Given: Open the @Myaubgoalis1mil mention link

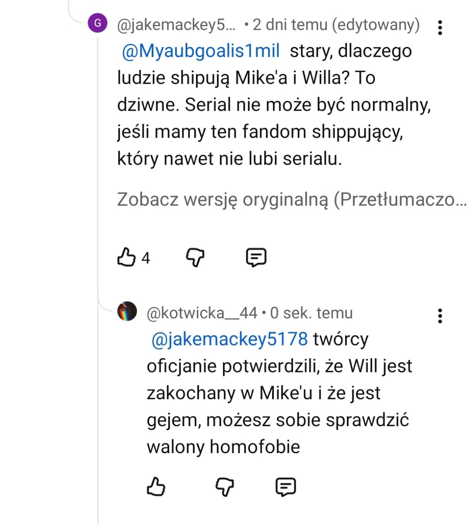Looking at the screenshot, I should [200, 51].
